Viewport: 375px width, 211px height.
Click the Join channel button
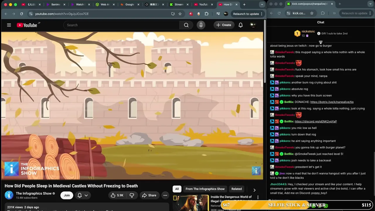pos(67,195)
